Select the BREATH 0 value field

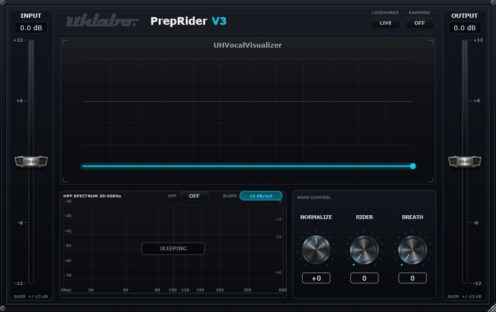point(412,278)
